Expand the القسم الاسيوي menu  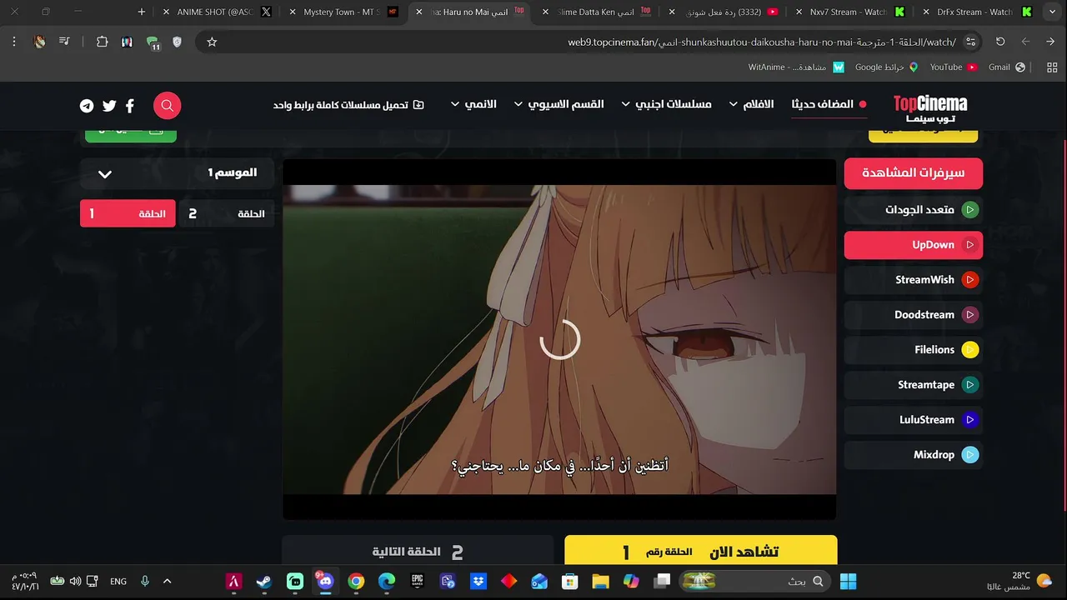click(558, 104)
